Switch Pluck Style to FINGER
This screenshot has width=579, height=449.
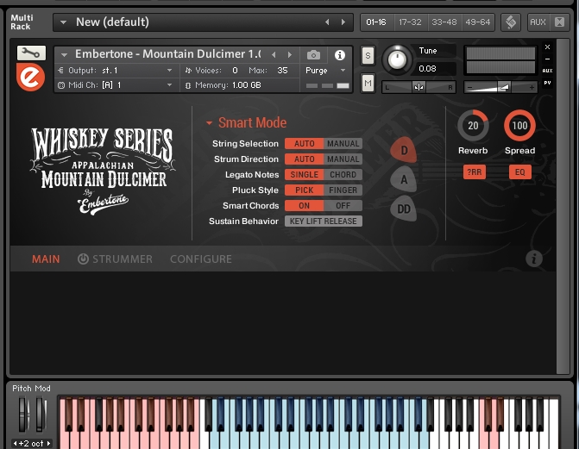[x=343, y=190]
